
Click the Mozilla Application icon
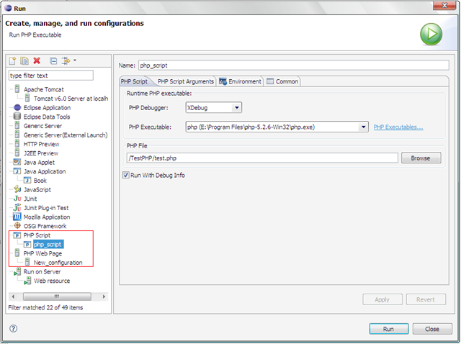tap(17, 217)
